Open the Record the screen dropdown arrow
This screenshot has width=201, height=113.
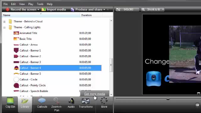(x=38, y=10)
